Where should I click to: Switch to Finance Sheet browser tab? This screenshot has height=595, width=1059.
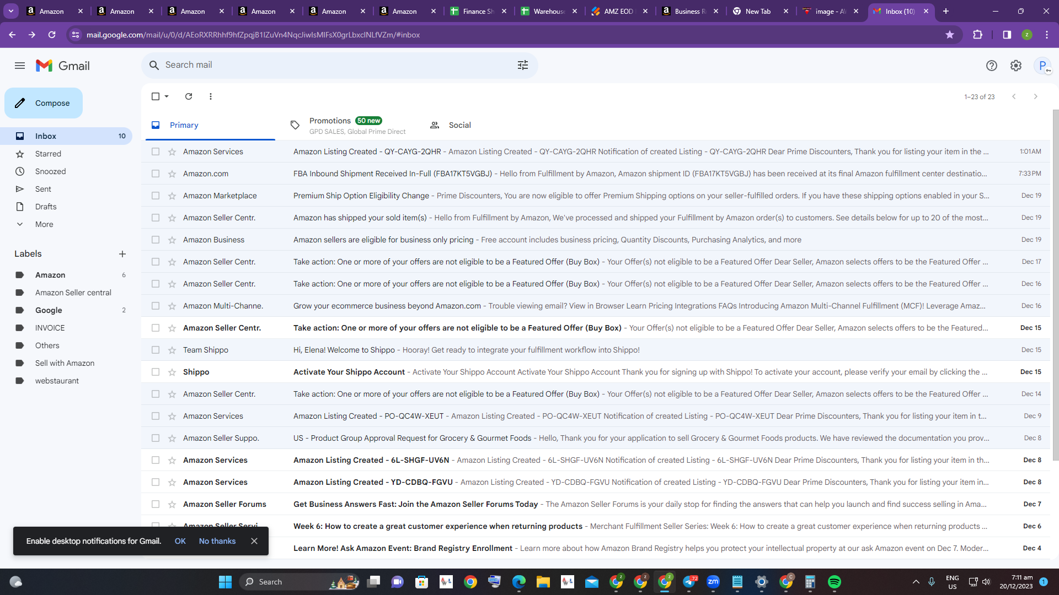(x=478, y=11)
